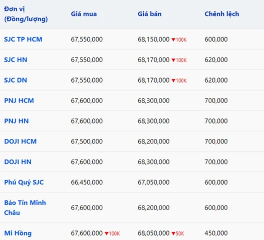Select PNJ HN buy price 67,600,000

click(x=87, y=121)
